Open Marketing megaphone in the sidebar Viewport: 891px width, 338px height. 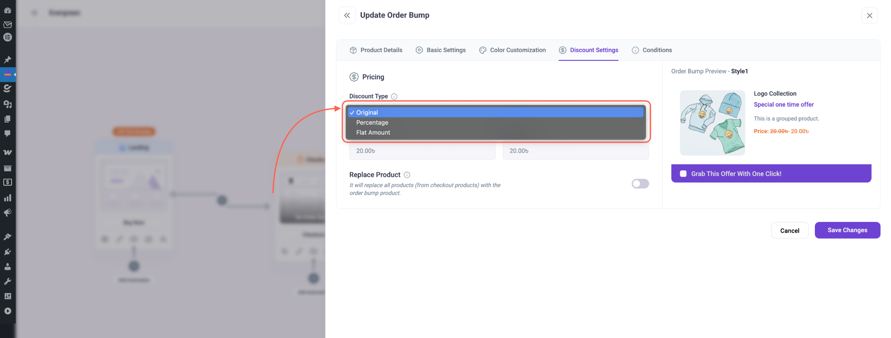point(7,213)
